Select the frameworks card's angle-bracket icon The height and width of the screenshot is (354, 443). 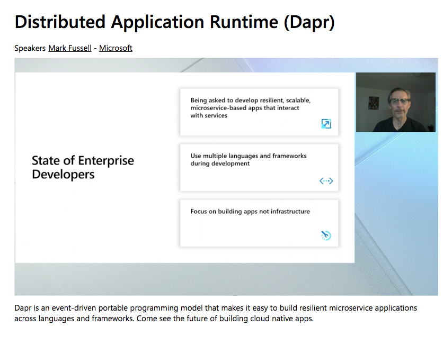point(326,180)
